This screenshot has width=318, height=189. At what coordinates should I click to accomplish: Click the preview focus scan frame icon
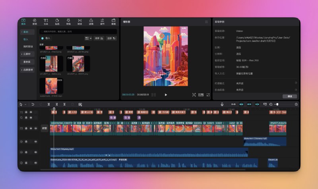pyautogui.click(x=194, y=95)
